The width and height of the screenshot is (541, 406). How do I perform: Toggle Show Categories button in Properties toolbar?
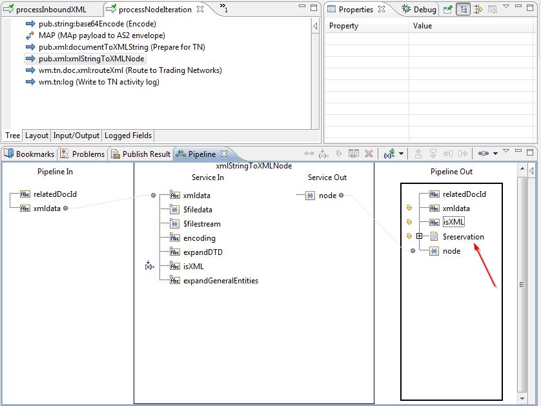click(x=464, y=9)
